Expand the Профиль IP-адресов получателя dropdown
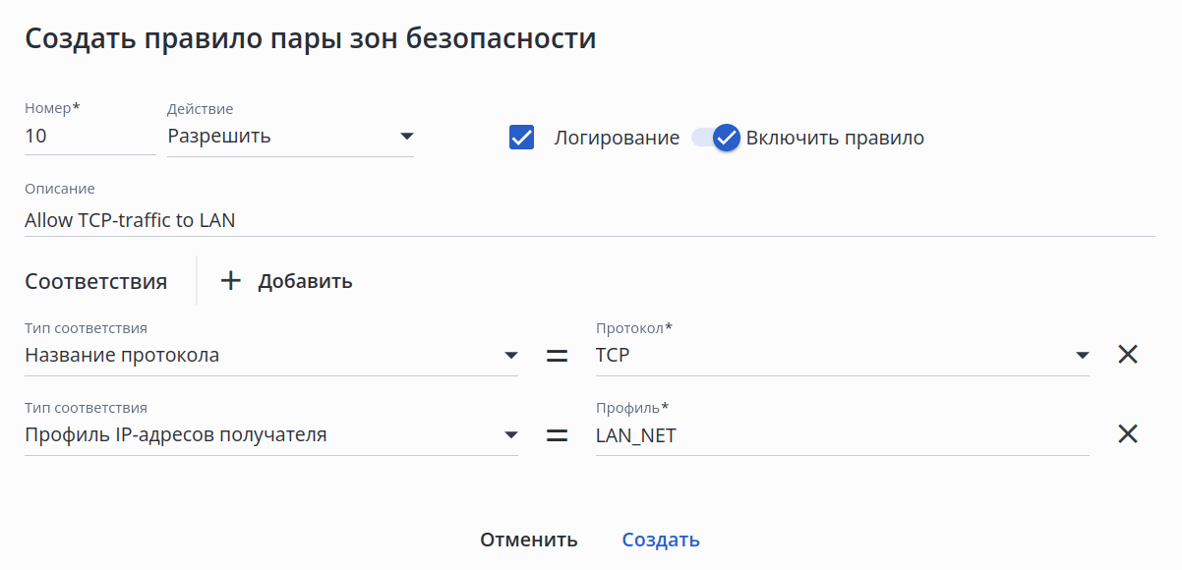This screenshot has width=1182, height=570. point(270,434)
